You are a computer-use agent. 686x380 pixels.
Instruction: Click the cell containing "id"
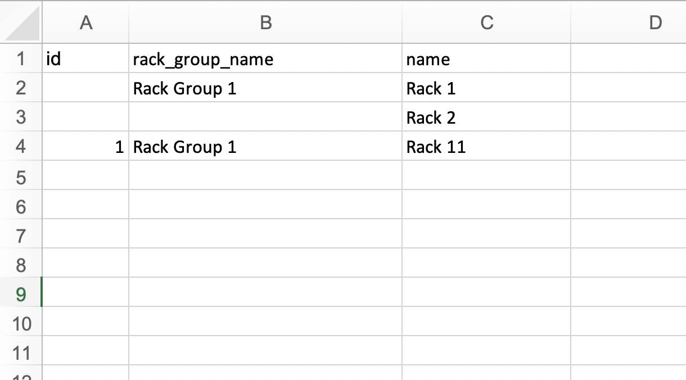tap(85, 58)
